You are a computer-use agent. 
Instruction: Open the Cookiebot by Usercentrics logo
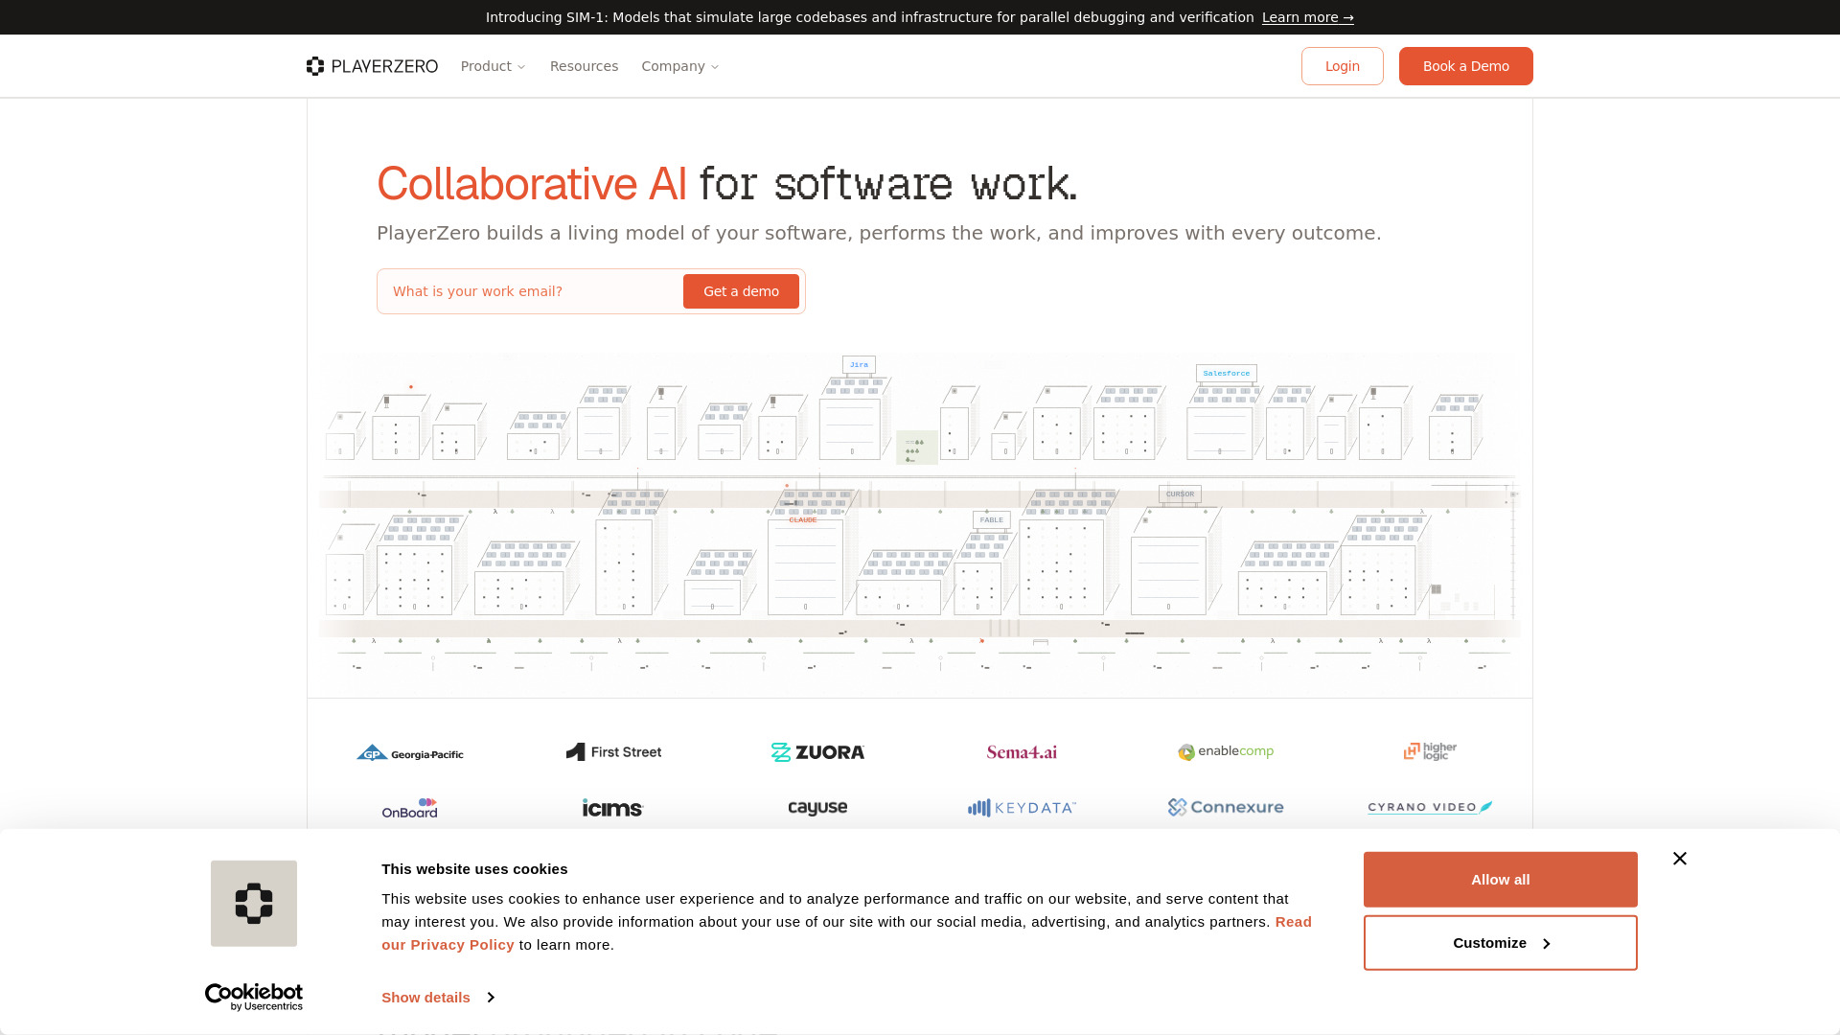click(254, 997)
